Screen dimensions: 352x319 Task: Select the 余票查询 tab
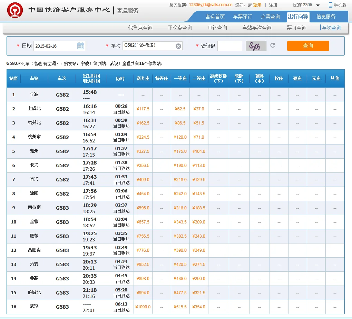pos(270,17)
